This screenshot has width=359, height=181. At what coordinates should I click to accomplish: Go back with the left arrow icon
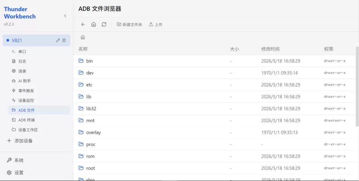pos(83,25)
